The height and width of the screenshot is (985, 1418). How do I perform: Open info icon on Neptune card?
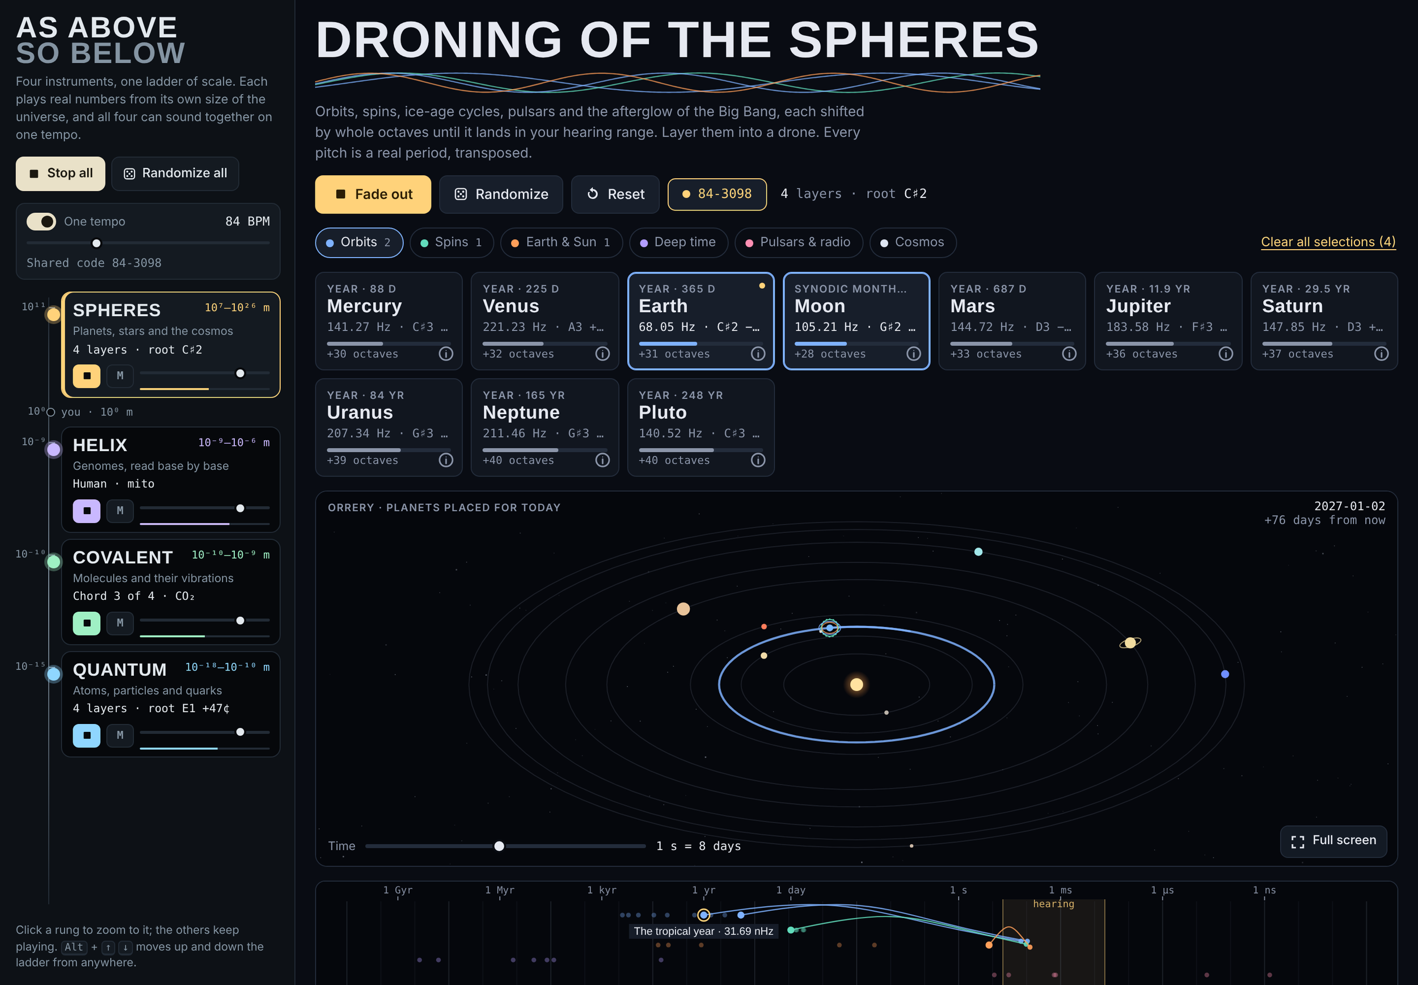[602, 460]
